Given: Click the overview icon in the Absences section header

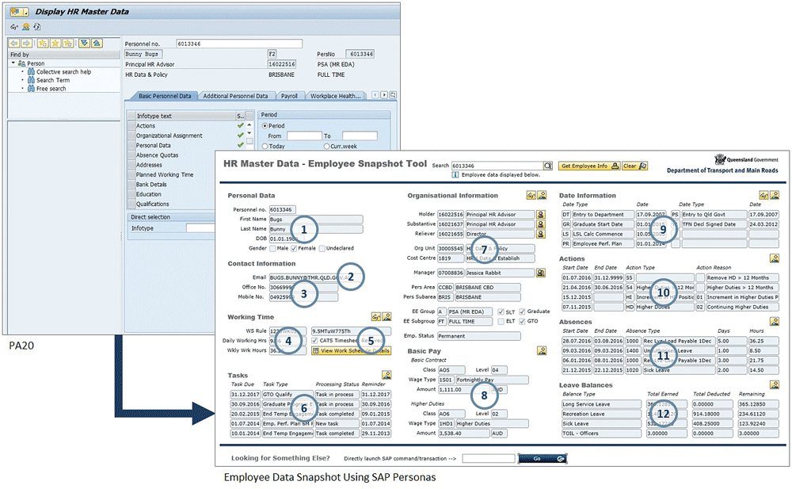Looking at the screenshot, I should [775, 321].
